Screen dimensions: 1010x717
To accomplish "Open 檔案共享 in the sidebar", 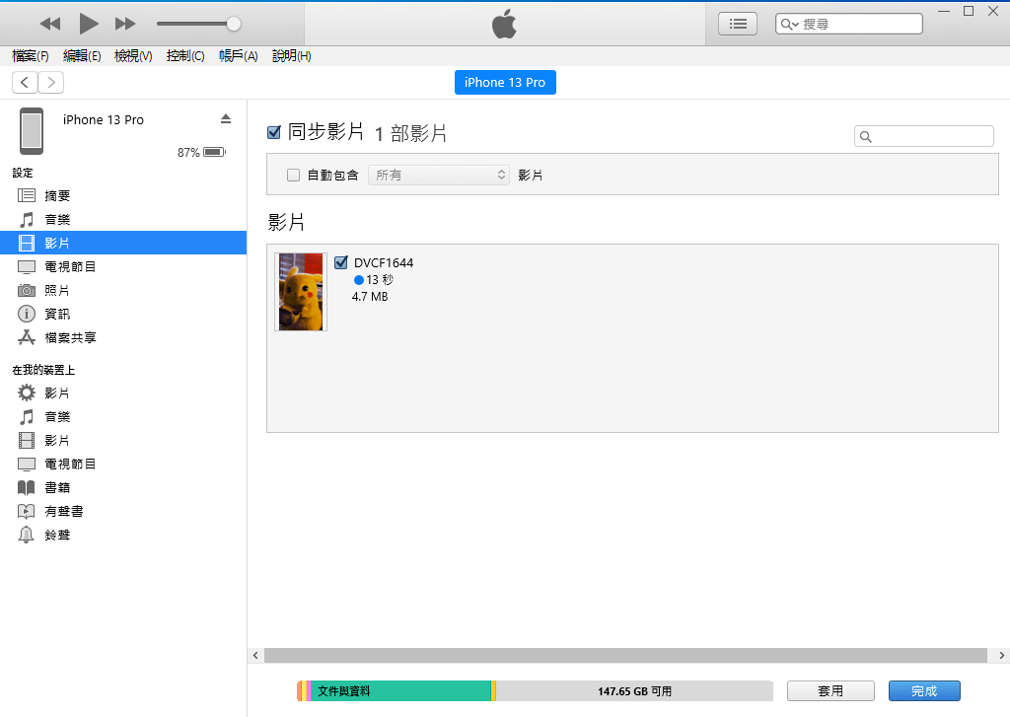I will [x=70, y=337].
